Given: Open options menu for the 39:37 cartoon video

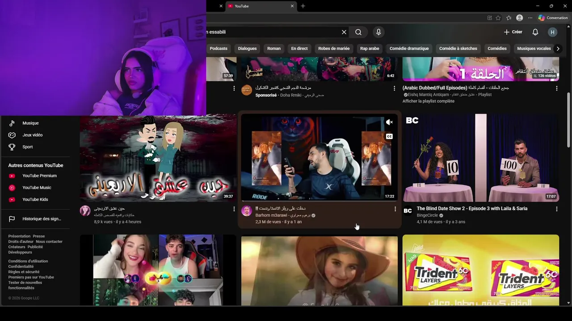Looking at the screenshot, I should pyautogui.click(x=234, y=209).
